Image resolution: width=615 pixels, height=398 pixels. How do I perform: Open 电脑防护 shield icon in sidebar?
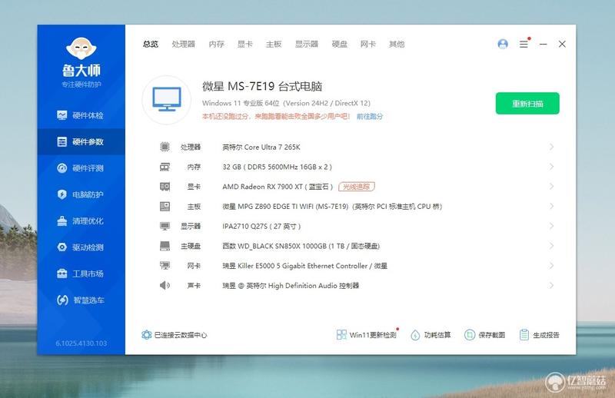[62, 194]
